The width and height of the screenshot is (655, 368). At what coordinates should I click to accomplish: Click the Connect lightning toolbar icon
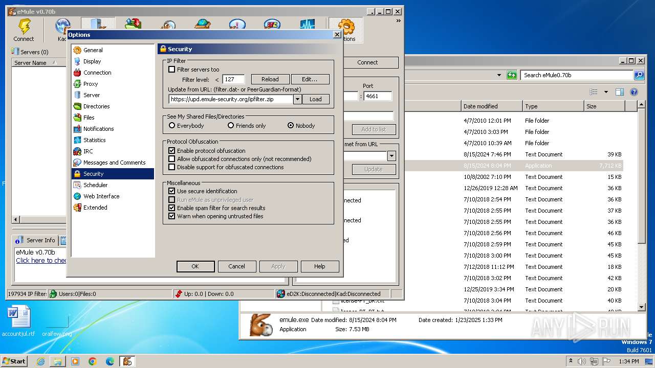point(24,30)
